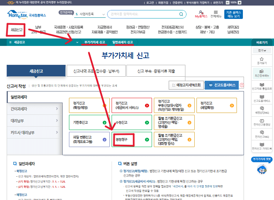The image size is (274, 200).
Task: Open 전자(세금)계산서 menu
Action: 172,30
